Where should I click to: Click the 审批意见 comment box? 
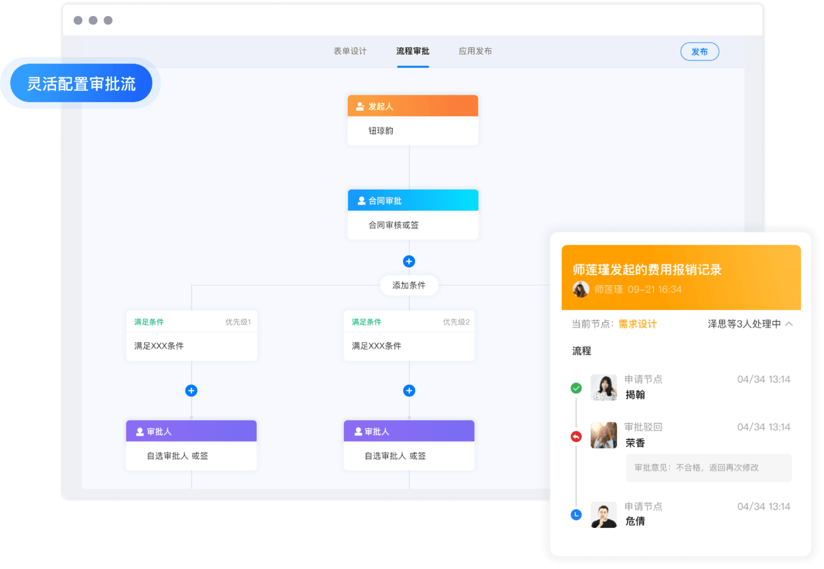pos(708,468)
